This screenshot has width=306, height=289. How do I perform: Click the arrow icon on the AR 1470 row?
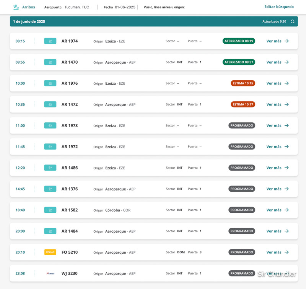[x=286, y=62]
